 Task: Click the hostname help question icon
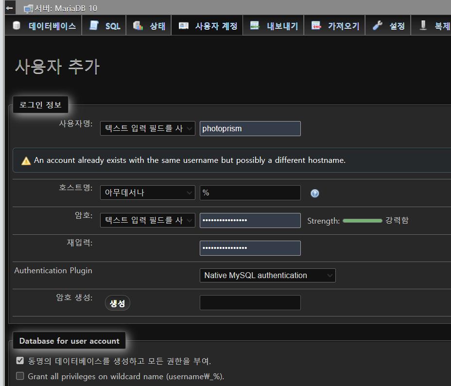pyautogui.click(x=315, y=193)
